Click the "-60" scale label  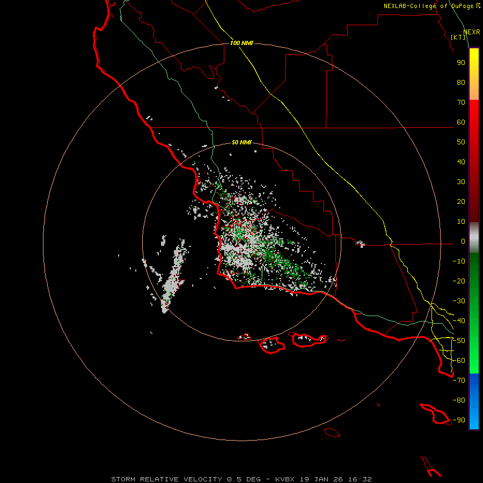point(459,361)
